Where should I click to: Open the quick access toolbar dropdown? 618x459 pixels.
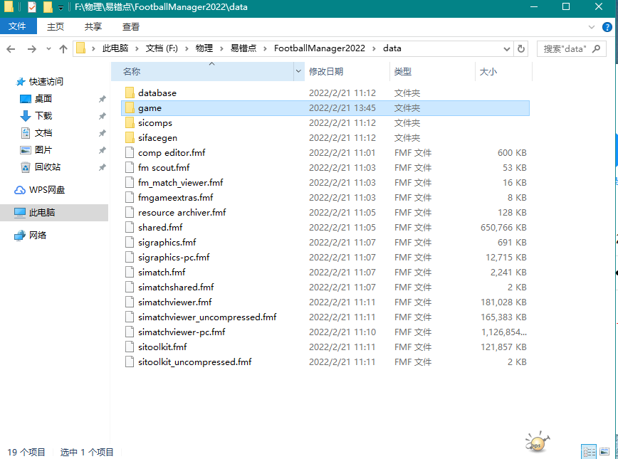coord(61,8)
